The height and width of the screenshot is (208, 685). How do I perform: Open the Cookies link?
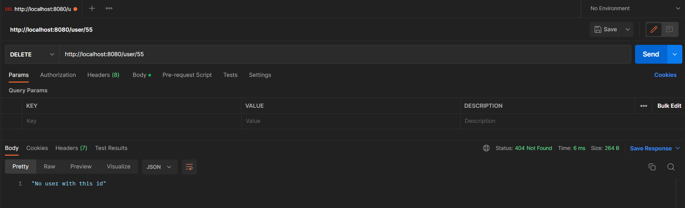tap(665, 75)
